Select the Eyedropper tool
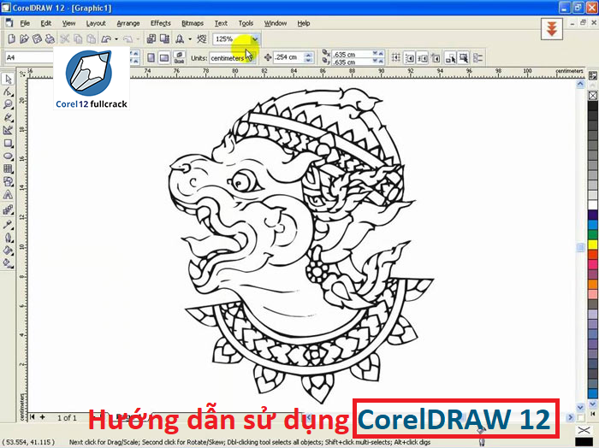The width and height of the screenshot is (599, 448). coord(8,224)
